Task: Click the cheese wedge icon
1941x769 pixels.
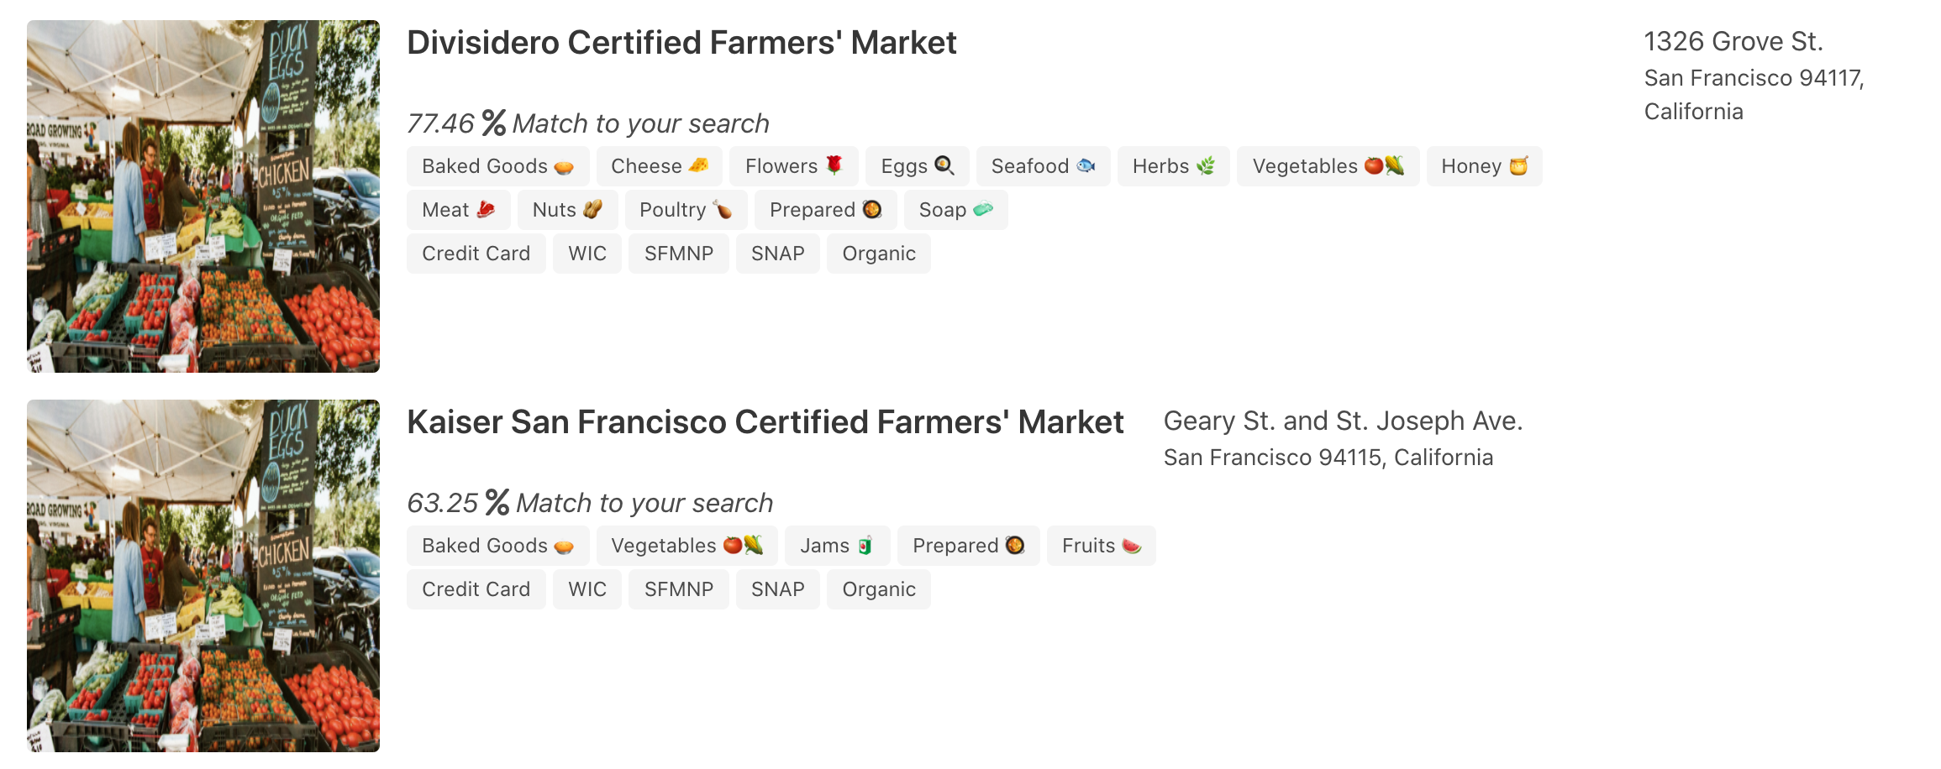Action: tap(698, 165)
